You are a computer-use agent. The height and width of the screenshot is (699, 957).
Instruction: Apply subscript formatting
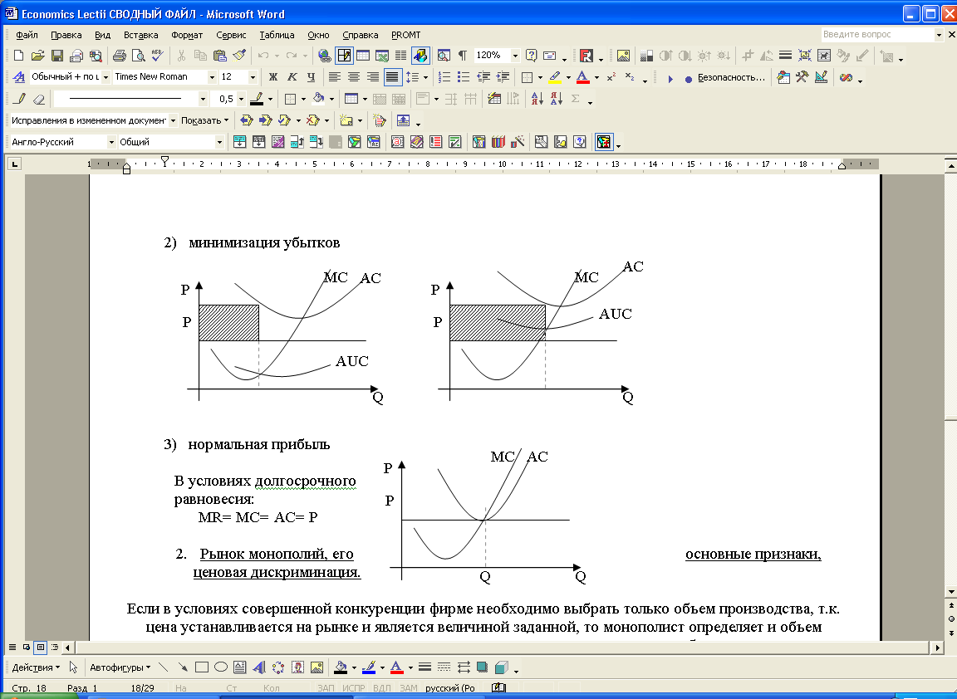tap(630, 77)
